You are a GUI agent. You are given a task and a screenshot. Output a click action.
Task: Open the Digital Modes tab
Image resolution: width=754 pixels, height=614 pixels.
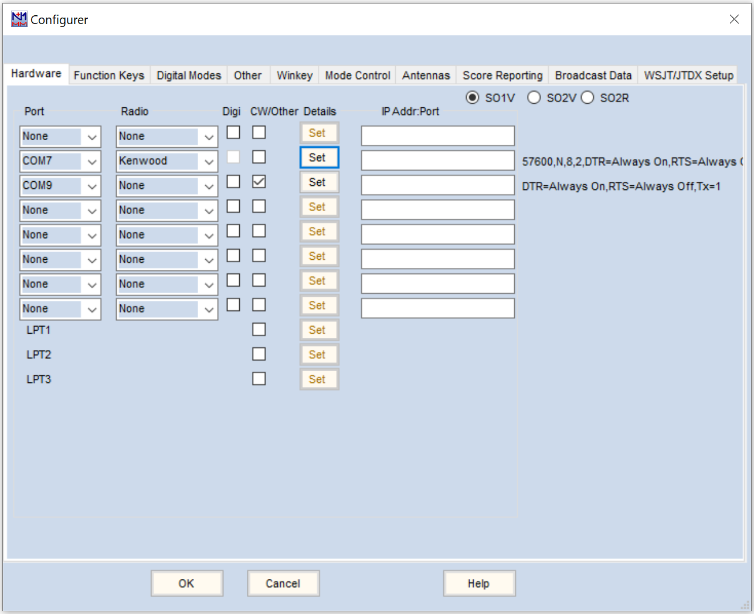click(188, 75)
